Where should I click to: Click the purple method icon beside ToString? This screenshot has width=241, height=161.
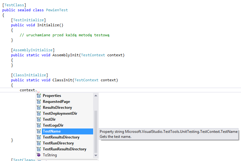pos(39,155)
